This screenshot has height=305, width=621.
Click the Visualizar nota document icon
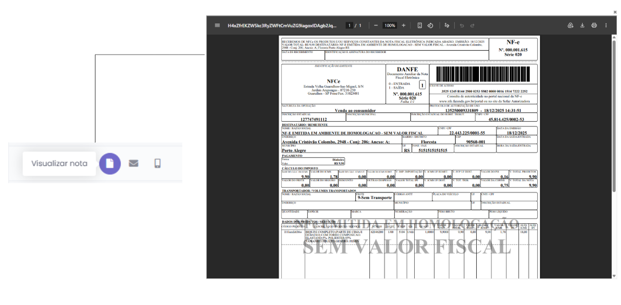click(110, 163)
